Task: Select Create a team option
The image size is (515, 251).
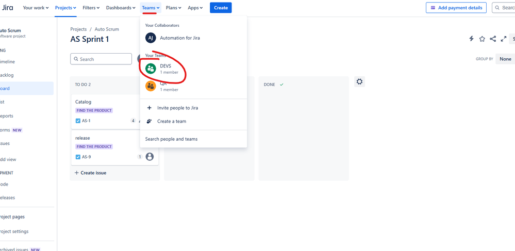Action: 193,121
